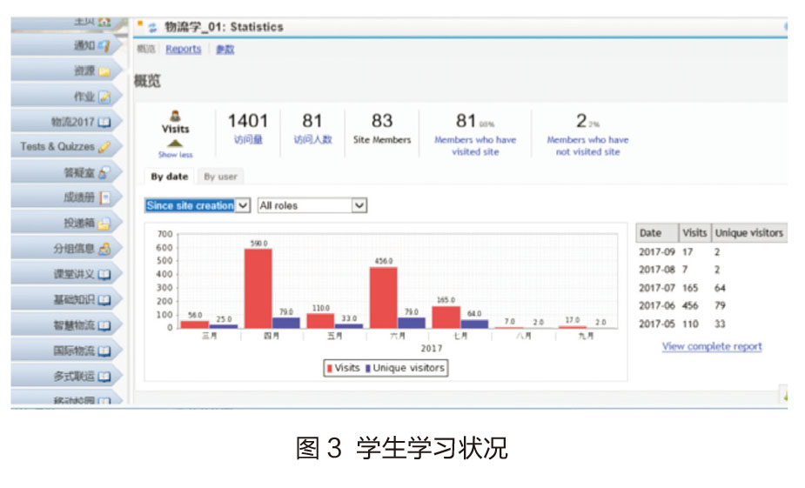Expand the All roles dropdown

pos(312,206)
